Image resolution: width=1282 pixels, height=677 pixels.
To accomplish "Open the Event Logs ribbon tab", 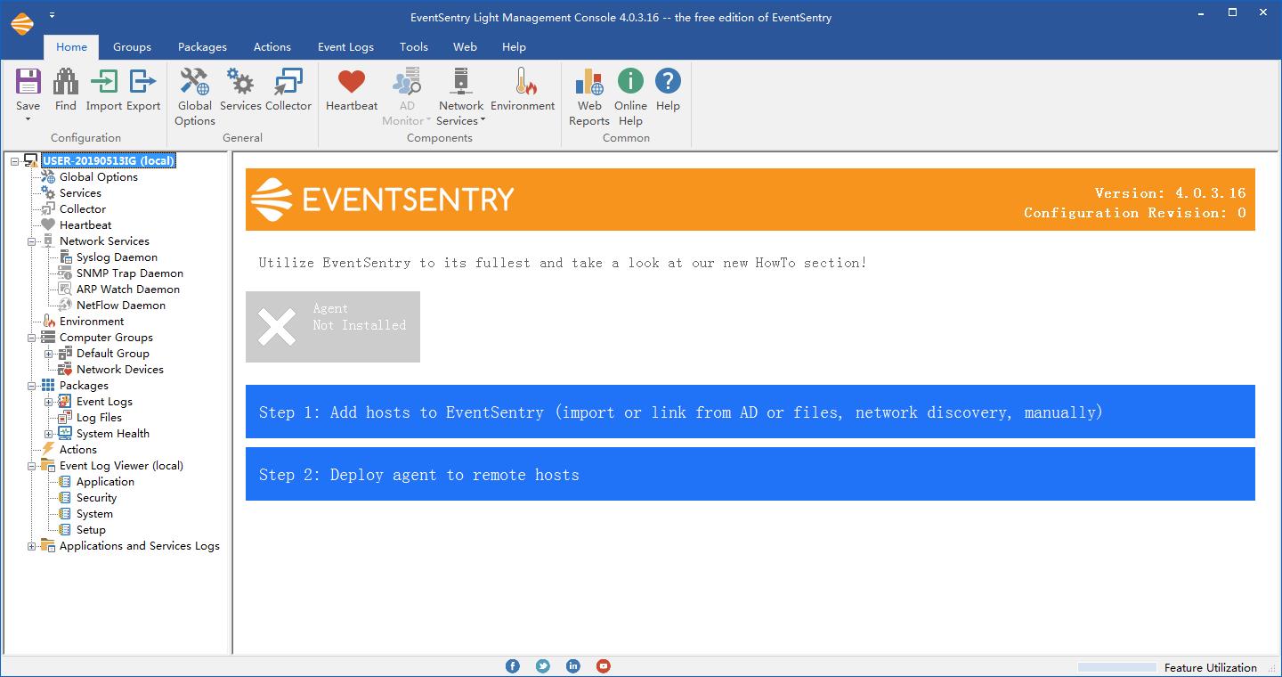I will click(345, 47).
